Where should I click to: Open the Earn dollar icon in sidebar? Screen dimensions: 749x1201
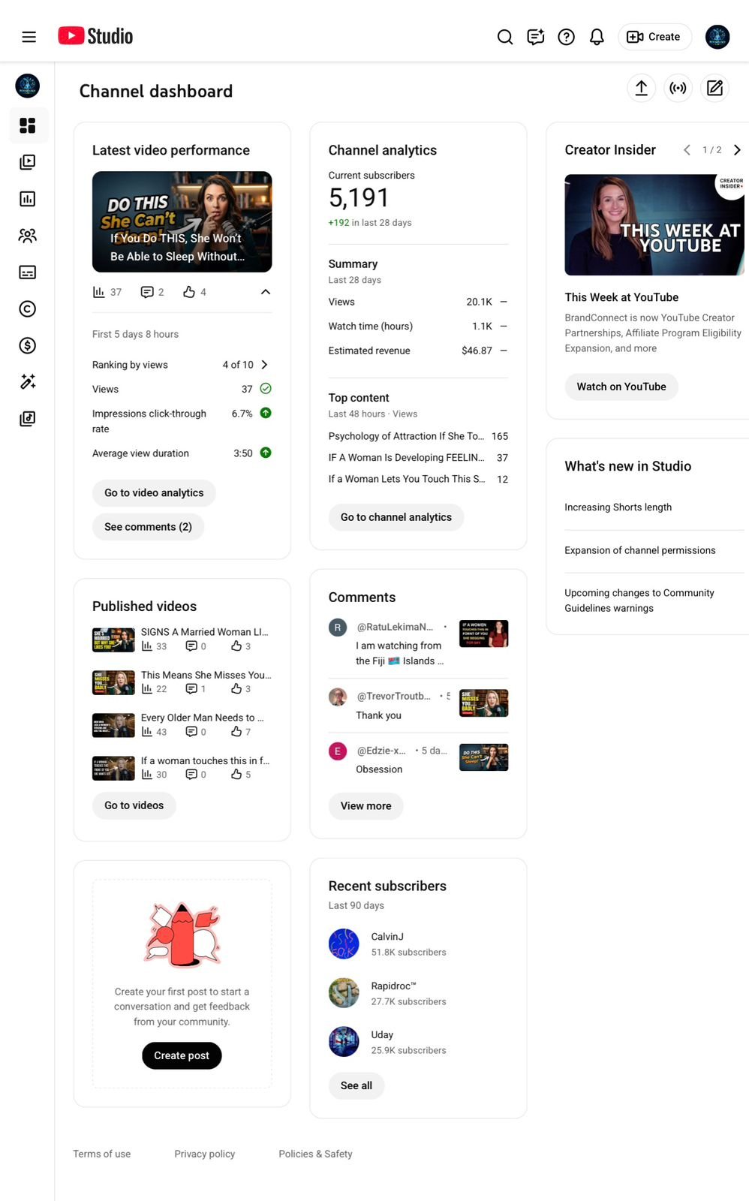point(28,345)
